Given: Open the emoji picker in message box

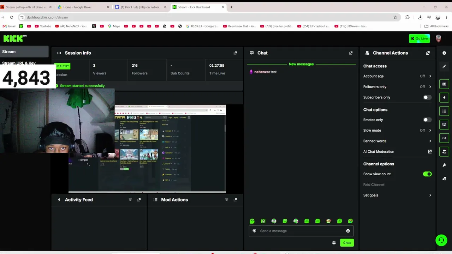Looking at the screenshot, I should (x=348, y=231).
